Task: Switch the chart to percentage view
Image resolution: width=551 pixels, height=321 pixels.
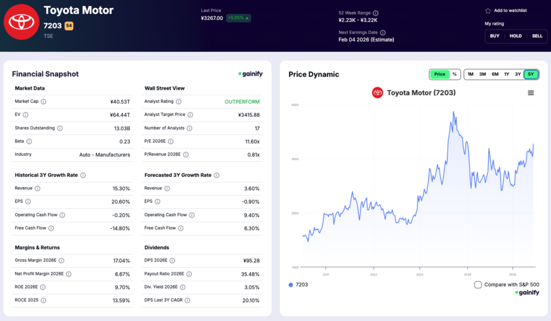Action: pos(455,74)
